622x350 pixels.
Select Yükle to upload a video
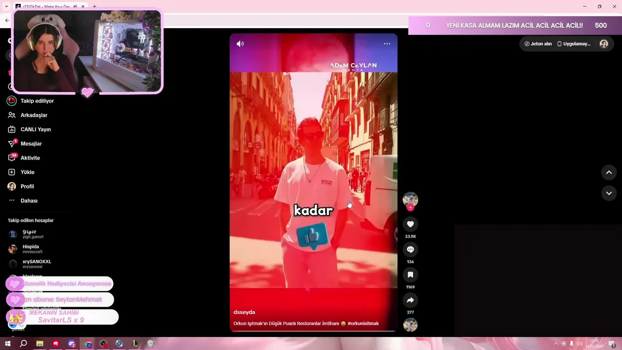coord(21,172)
